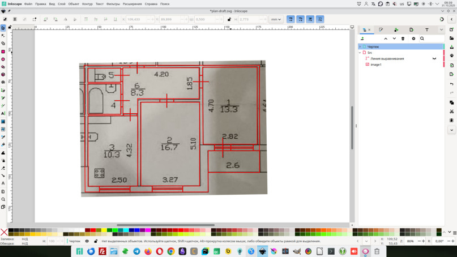457x257 pixels.
Task: Click the Print document icon
Action: point(451,56)
